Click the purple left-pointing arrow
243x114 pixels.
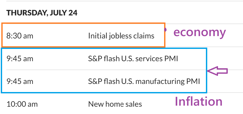pyautogui.click(x=217, y=71)
